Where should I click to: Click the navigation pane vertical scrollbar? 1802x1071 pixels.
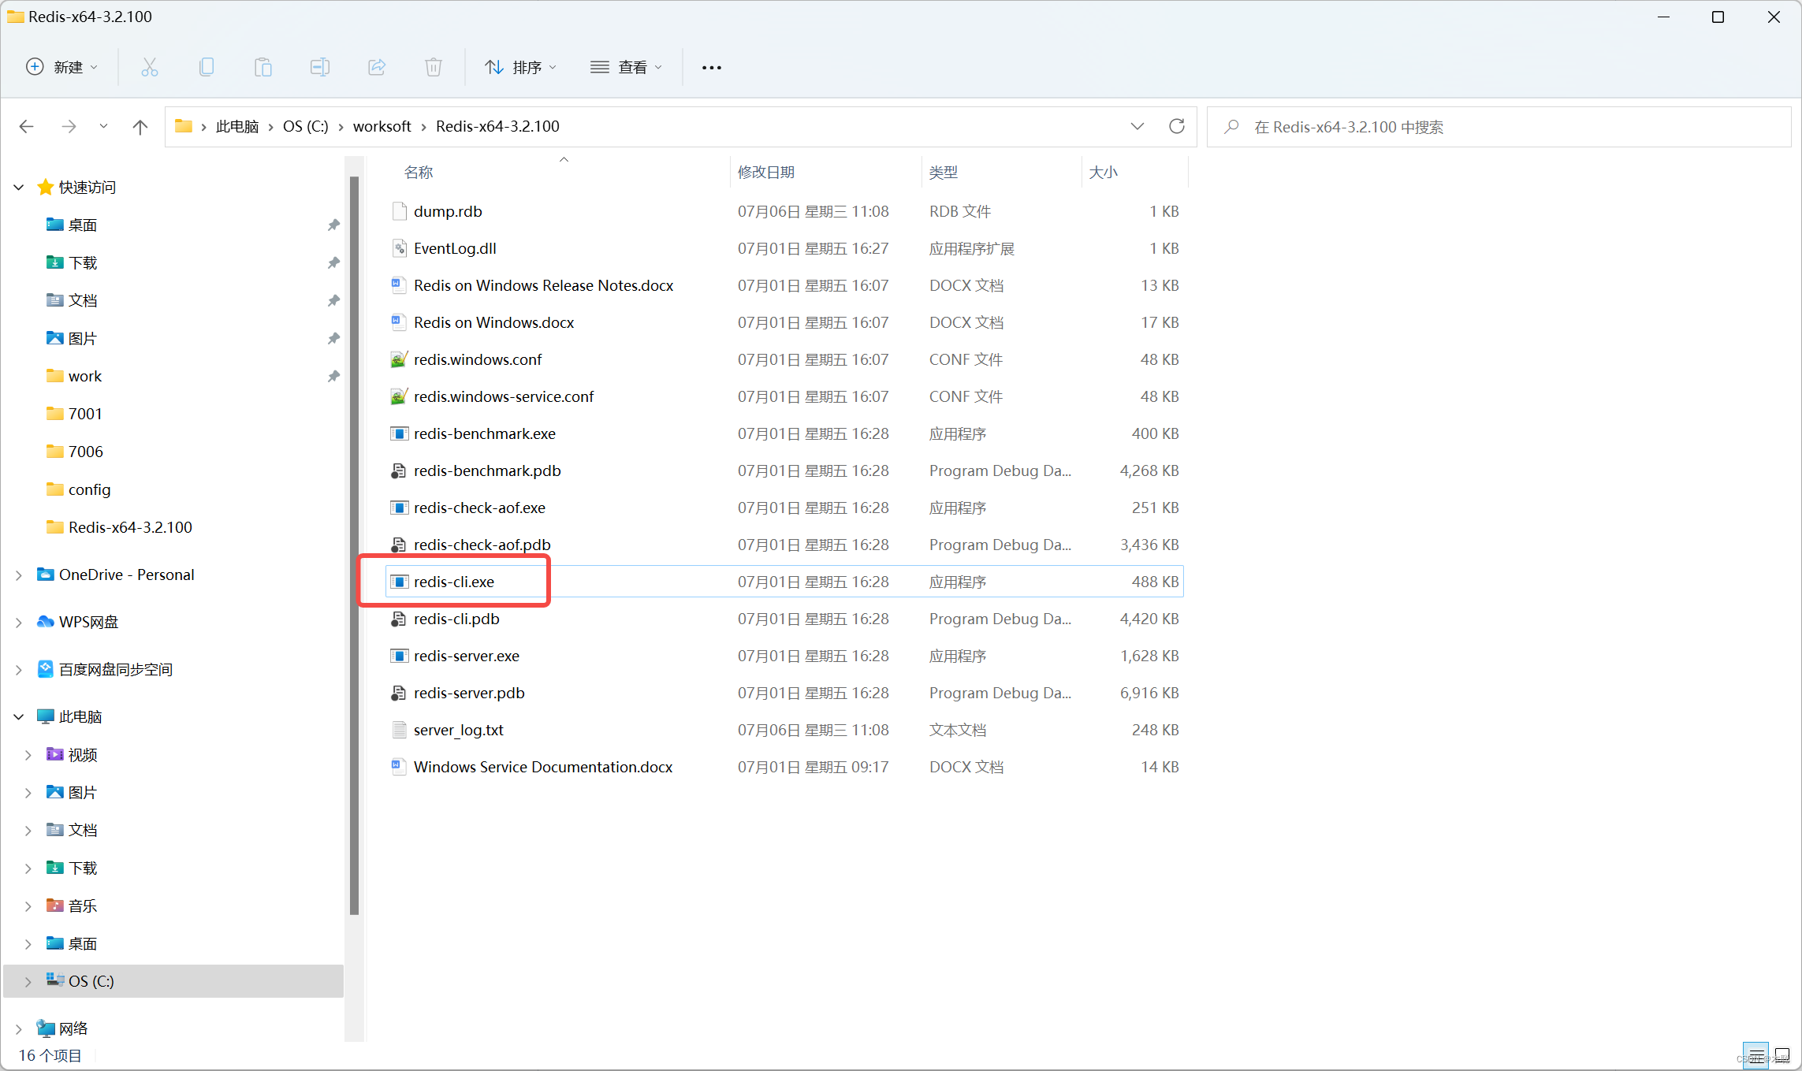click(354, 544)
